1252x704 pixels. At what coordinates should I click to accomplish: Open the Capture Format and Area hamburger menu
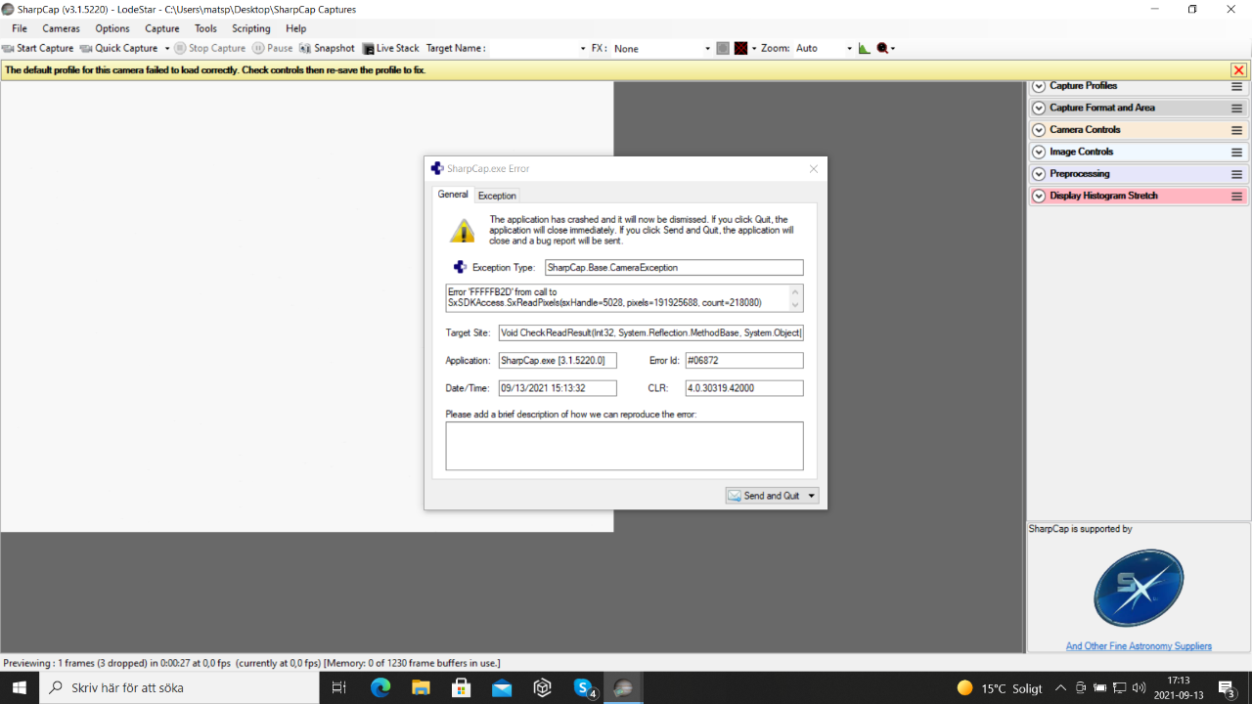pyautogui.click(x=1236, y=109)
